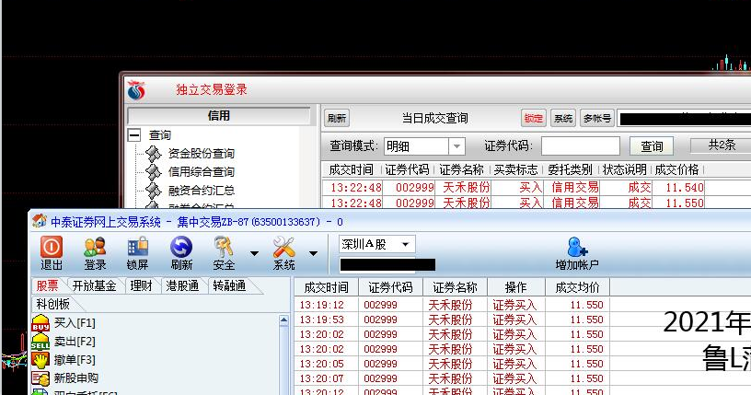The width and height of the screenshot is (751, 395).
Task: Open the dropdown arrow beside 系统 toolbar icon
Action: (x=313, y=253)
